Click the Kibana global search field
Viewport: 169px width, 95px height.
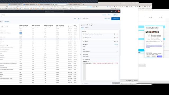pyautogui.click(x=54, y=11)
